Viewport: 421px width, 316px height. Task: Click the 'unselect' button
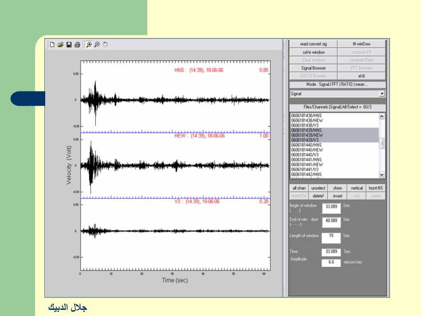tap(318, 188)
